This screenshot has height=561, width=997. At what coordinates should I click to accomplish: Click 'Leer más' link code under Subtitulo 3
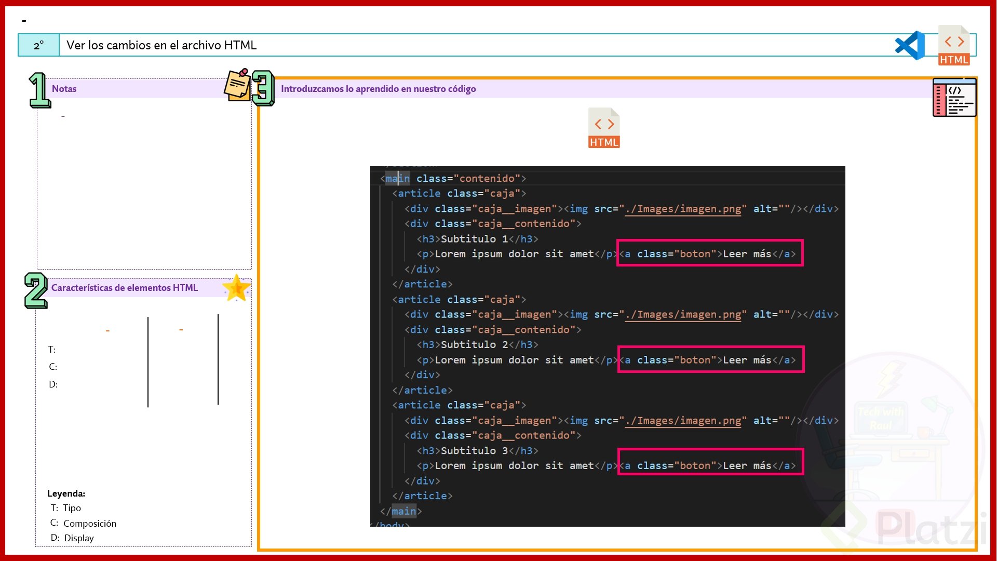710,462
